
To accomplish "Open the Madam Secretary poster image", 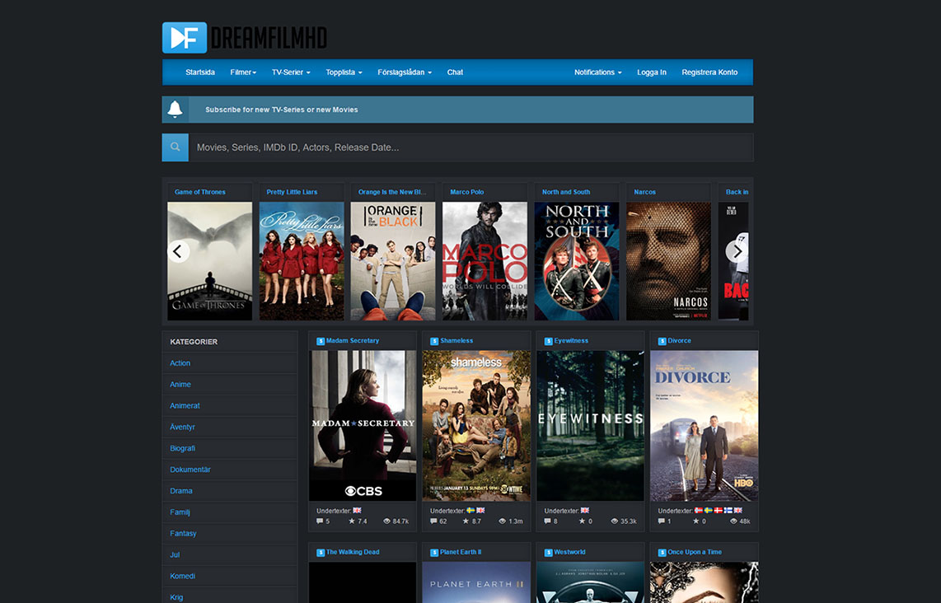I will click(x=363, y=426).
